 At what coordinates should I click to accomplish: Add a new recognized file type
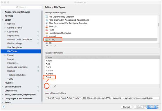[47, 46]
